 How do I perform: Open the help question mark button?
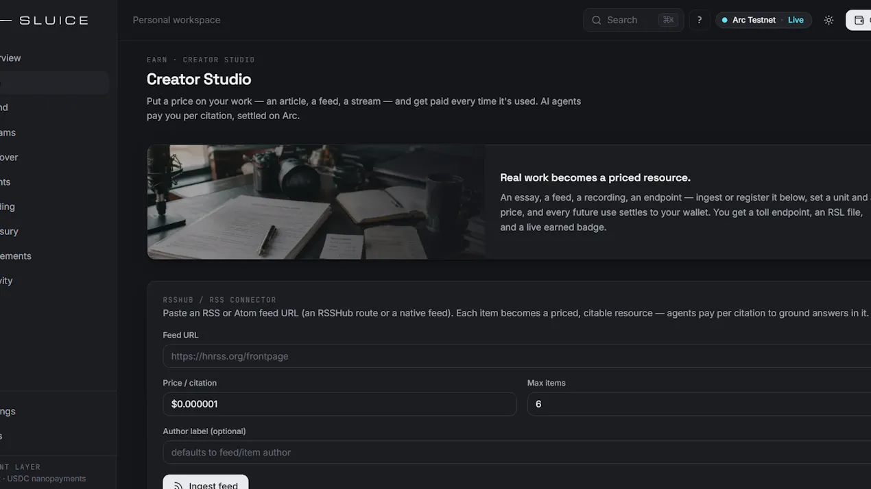point(700,20)
